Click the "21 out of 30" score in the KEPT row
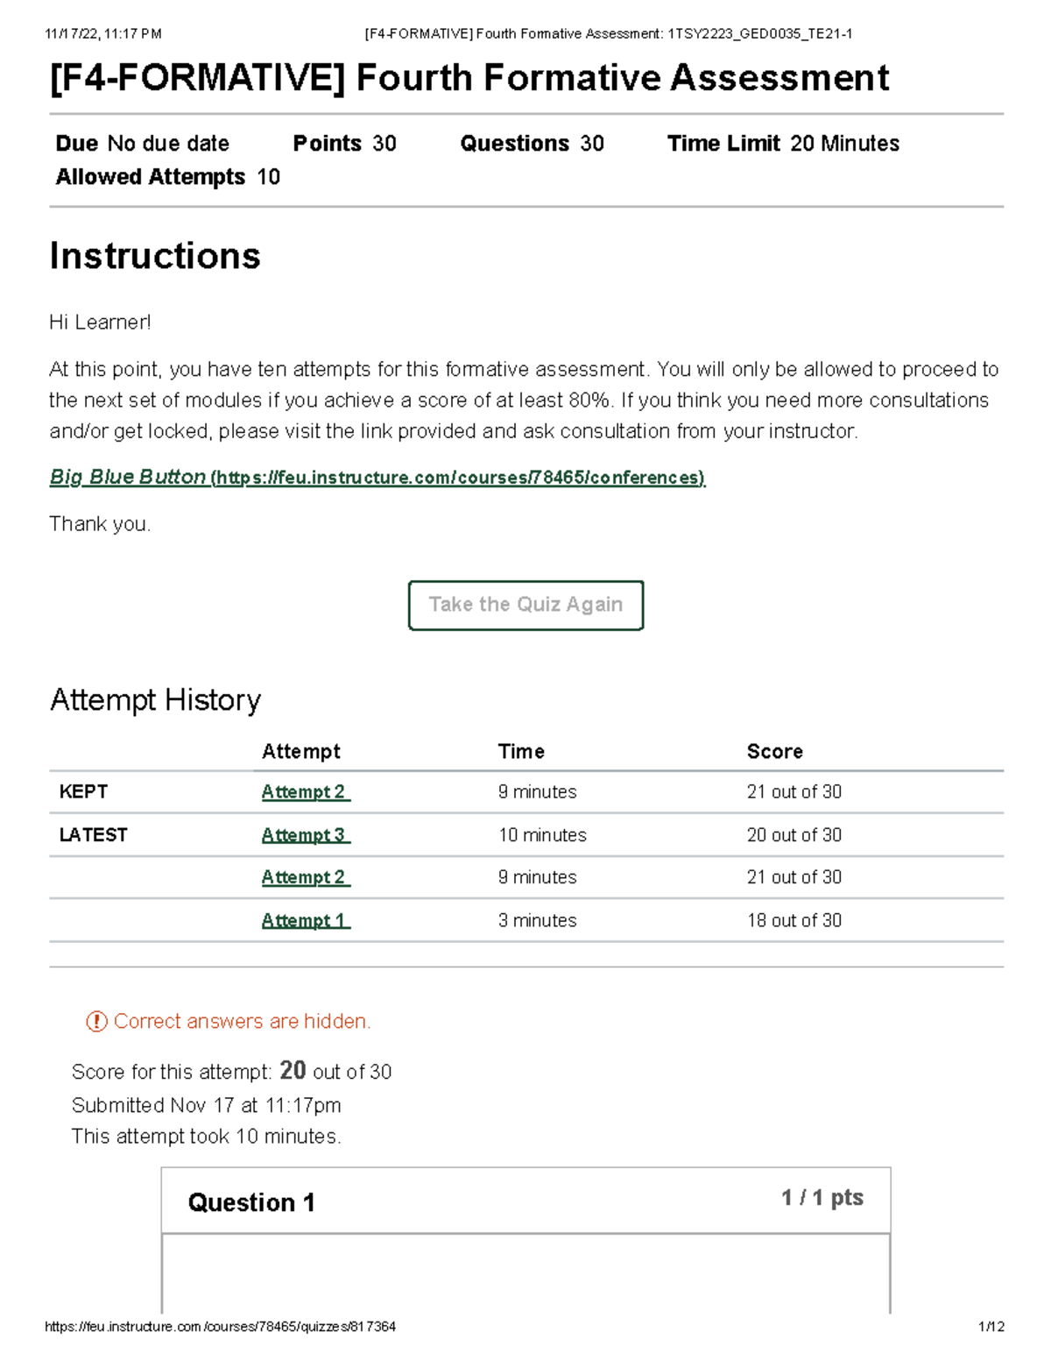This screenshot has width=1051, height=1361. (x=794, y=792)
